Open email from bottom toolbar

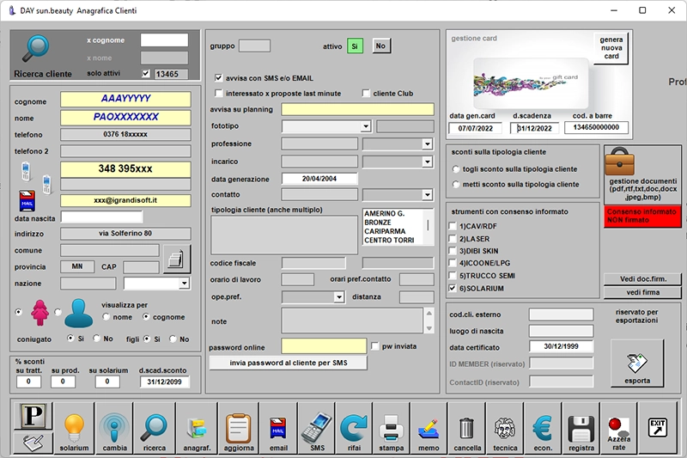click(278, 428)
